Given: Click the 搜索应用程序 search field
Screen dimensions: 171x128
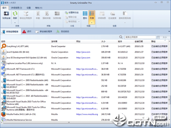Looking at the screenshot, I should [x=140, y=37].
